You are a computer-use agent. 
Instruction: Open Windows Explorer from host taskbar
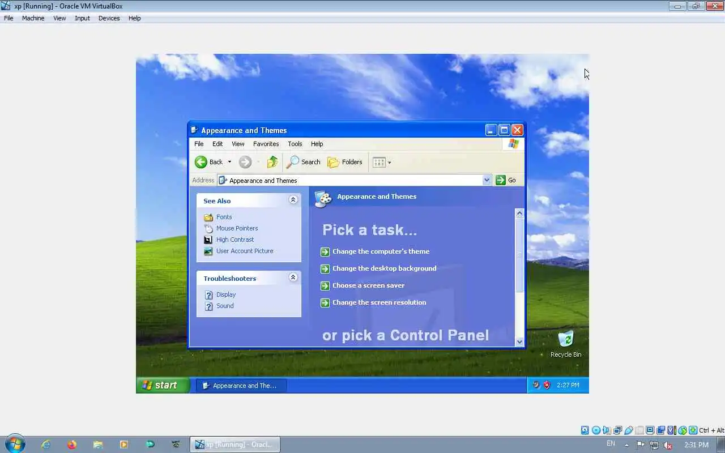coord(98,445)
